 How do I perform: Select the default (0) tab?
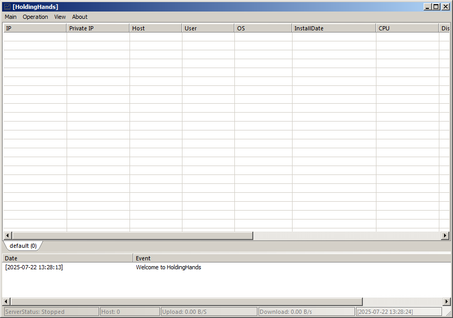23,246
